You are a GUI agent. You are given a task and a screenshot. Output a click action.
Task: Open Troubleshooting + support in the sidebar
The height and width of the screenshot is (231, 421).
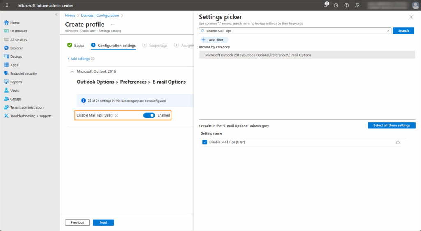tap(30, 116)
